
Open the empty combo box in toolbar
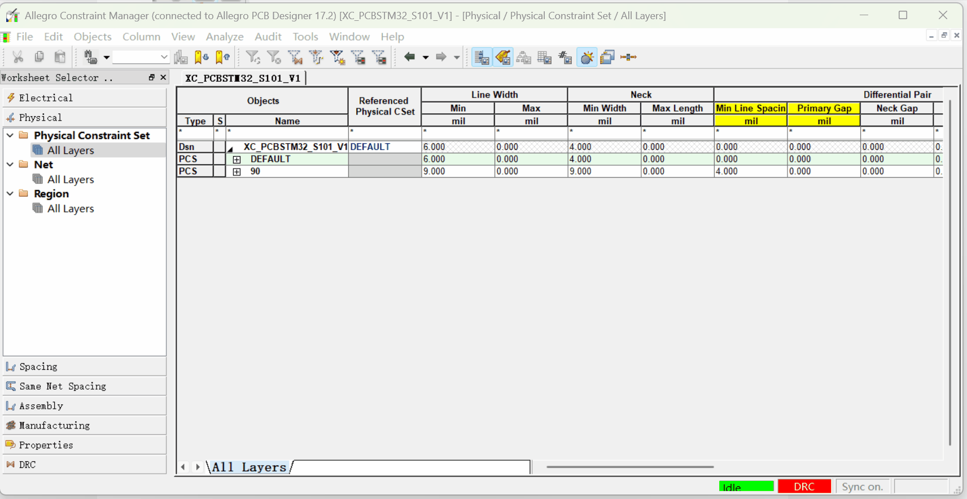tap(141, 57)
